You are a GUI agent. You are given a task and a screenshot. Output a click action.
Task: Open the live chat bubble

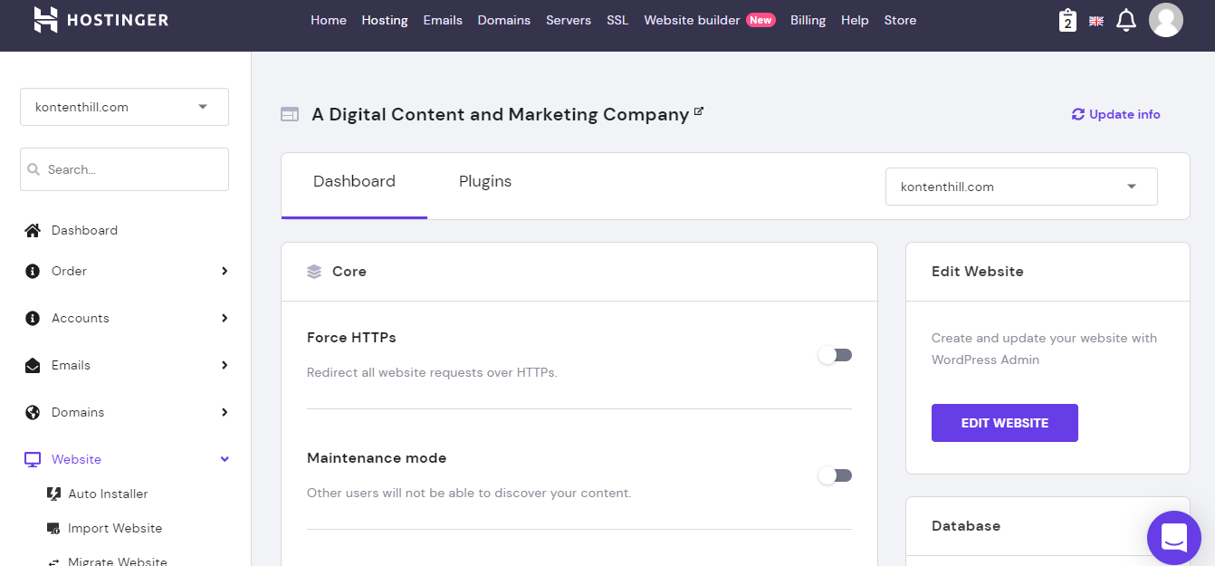[x=1173, y=537]
